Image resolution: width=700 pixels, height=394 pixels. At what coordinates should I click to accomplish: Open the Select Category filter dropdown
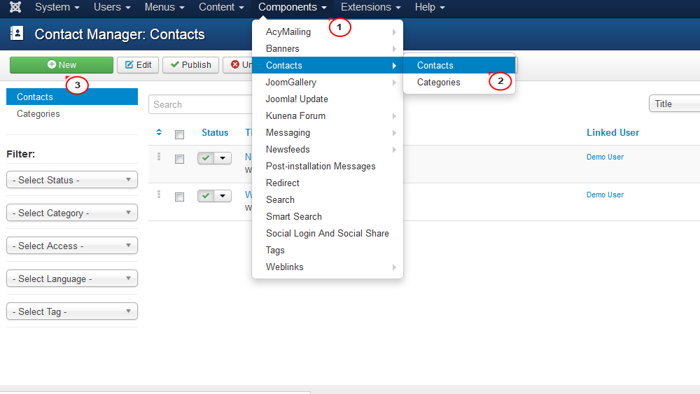pos(72,213)
